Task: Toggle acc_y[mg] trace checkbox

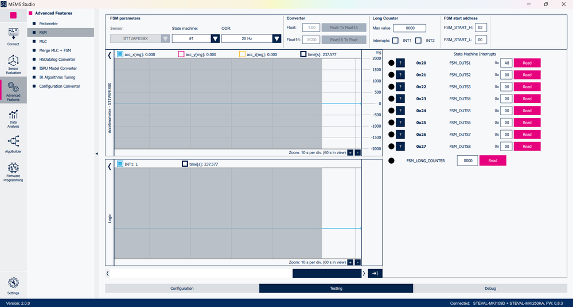Action: [x=181, y=54]
